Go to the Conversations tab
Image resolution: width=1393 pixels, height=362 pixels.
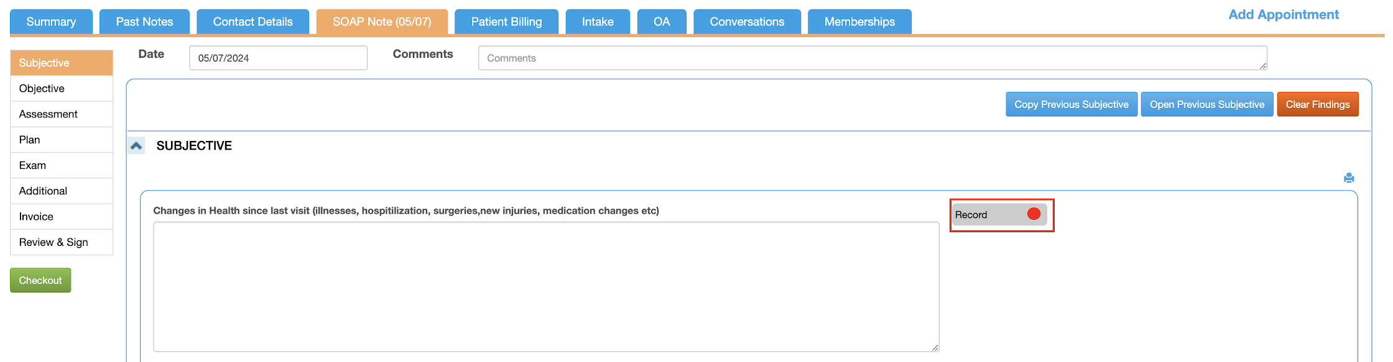[747, 22]
